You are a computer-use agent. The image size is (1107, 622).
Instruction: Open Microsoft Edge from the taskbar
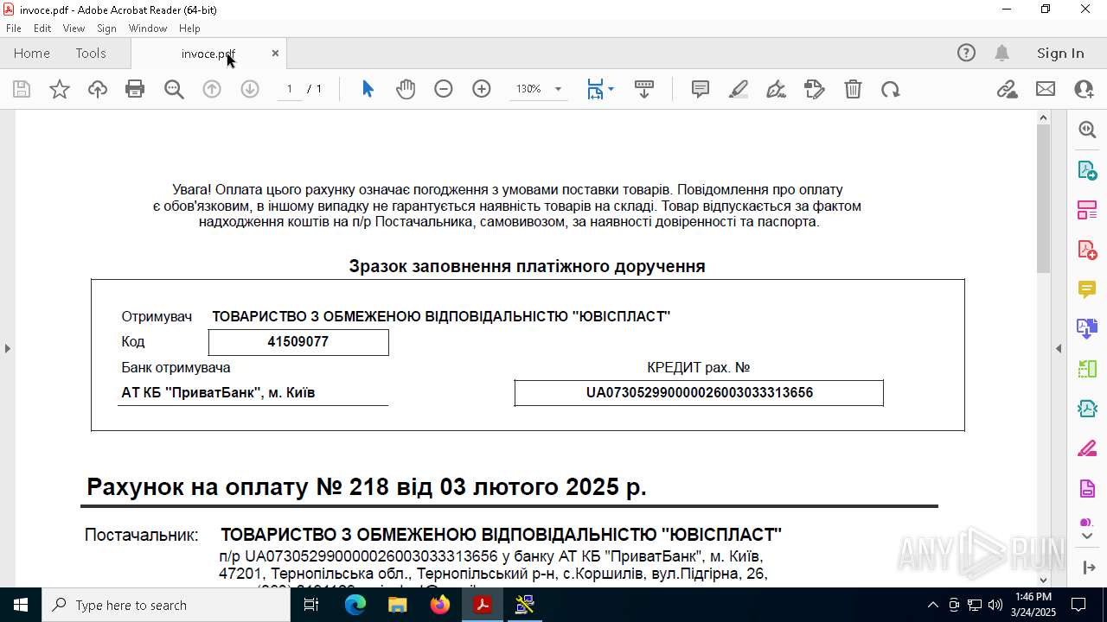point(355,605)
